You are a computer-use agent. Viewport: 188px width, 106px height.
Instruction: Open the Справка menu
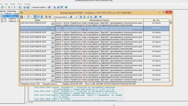coord(27,4)
